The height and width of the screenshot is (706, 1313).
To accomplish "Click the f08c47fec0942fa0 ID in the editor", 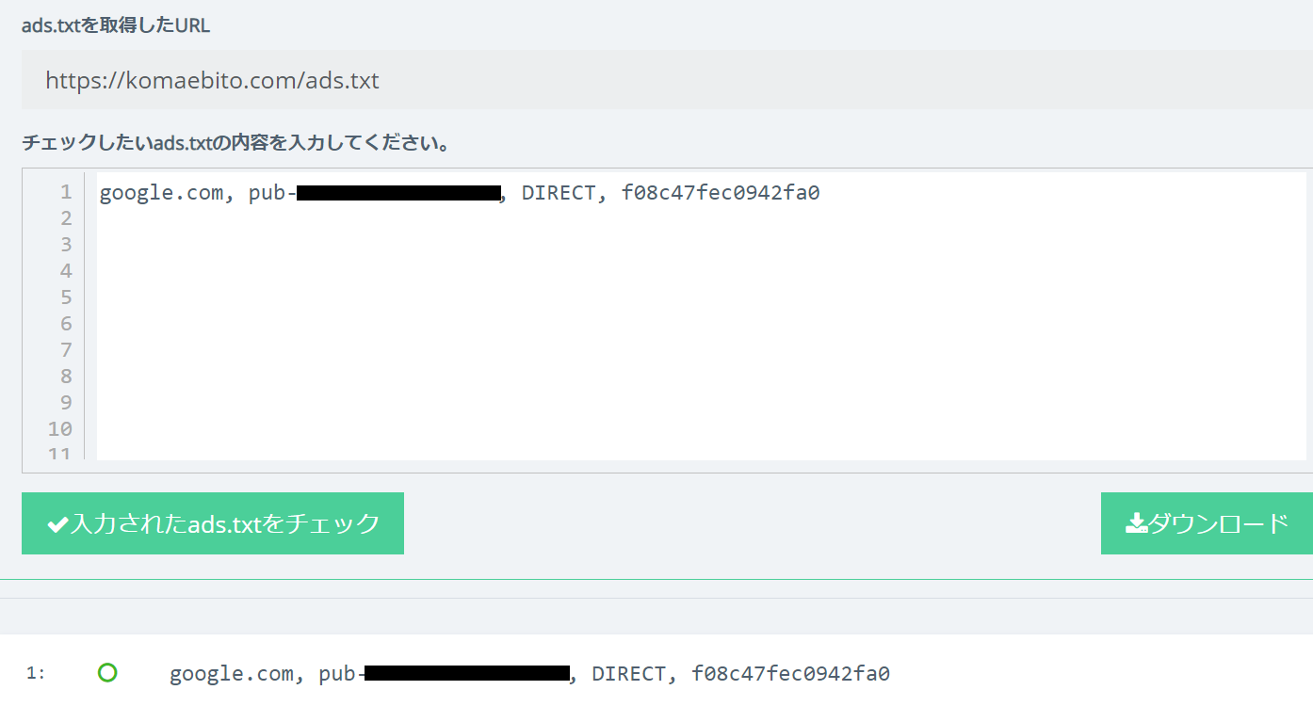I will [x=721, y=193].
